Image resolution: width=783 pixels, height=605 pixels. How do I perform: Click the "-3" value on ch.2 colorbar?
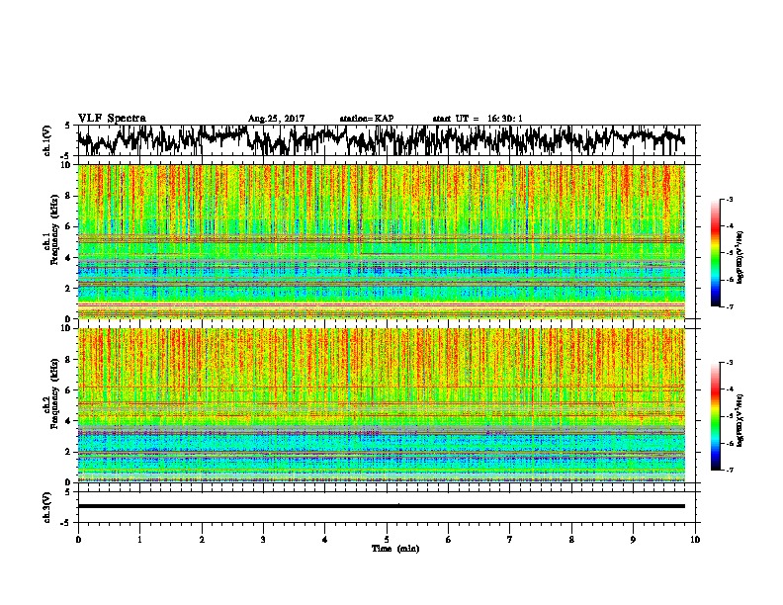tap(729, 363)
